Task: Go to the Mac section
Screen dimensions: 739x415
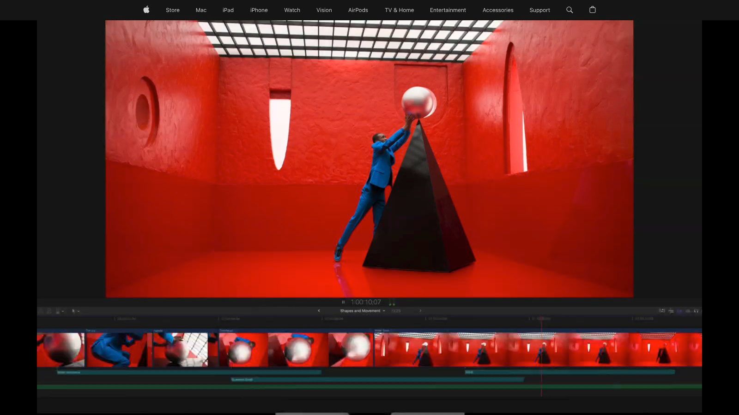Action: pos(201,10)
